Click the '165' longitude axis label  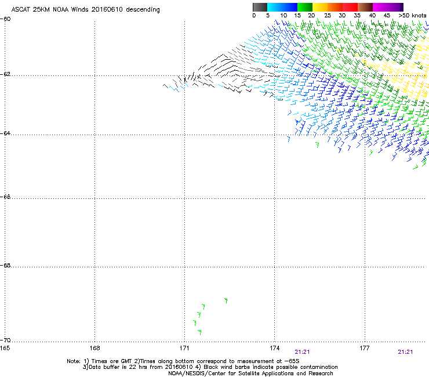[5, 348]
